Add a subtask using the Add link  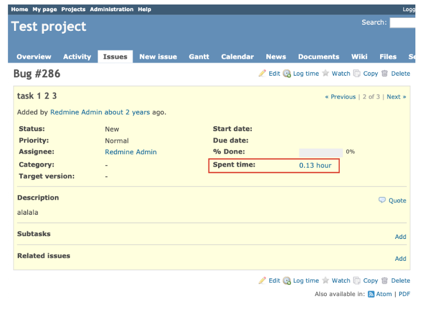point(400,237)
